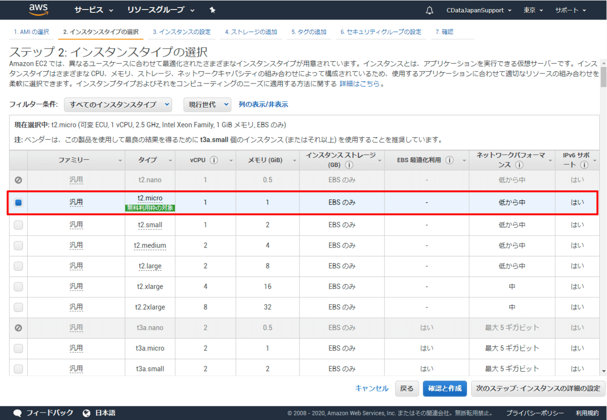Click the globe language icon
Viewport: 607px width, 420px height.
[x=86, y=413]
